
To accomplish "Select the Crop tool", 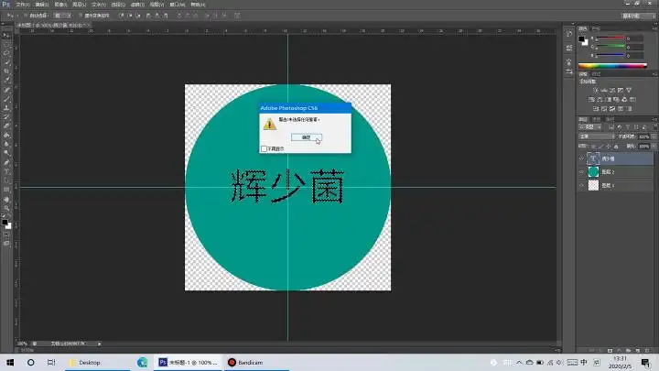I will click(7, 71).
